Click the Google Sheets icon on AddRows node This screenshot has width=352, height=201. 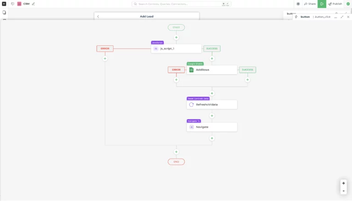192,70
